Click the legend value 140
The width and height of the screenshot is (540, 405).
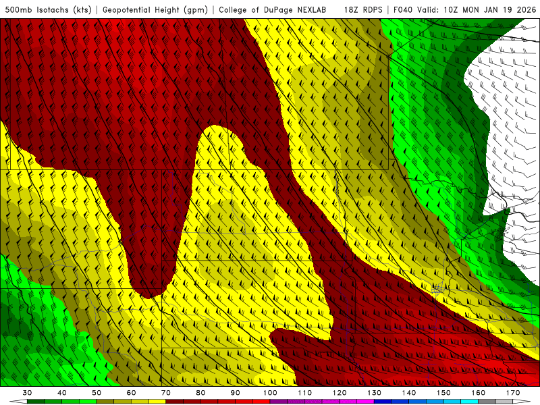click(x=409, y=393)
